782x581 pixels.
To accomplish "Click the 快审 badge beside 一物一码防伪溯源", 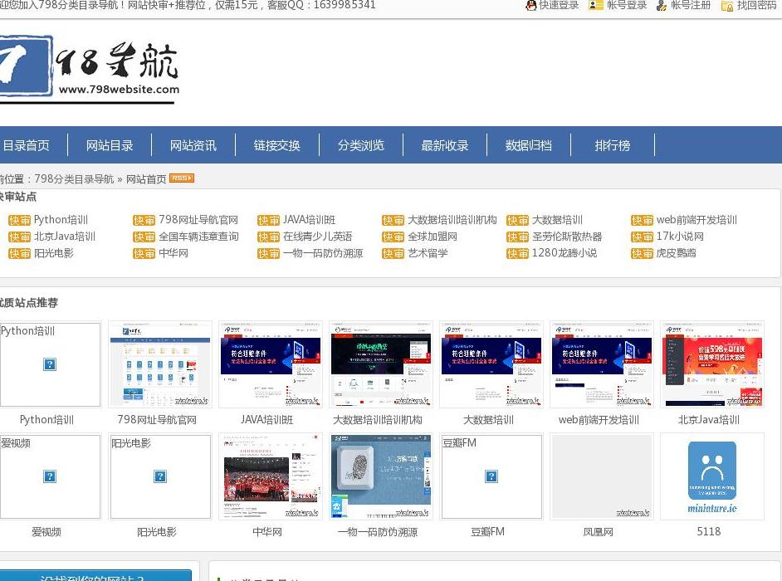I will pyautogui.click(x=268, y=254).
